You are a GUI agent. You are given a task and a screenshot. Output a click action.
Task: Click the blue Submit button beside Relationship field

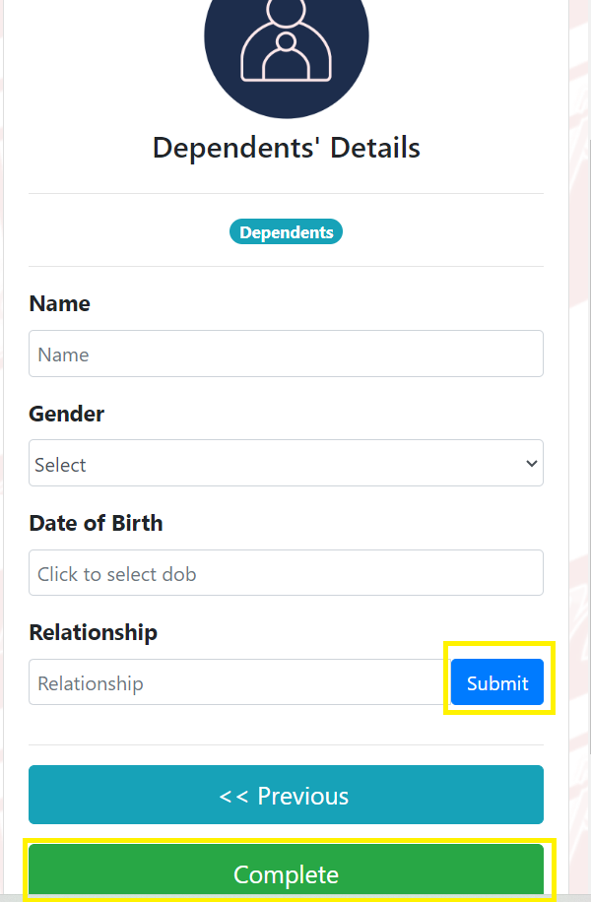coord(497,681)
